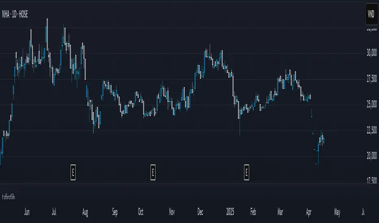Open the earnings E marker before Feb
The height and width of the screenshot is (223, 379).
coord(246,172)
